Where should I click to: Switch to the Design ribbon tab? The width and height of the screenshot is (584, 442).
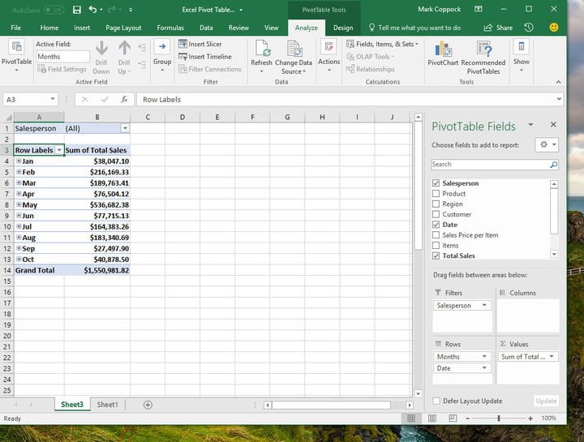(x=343, y=28)
